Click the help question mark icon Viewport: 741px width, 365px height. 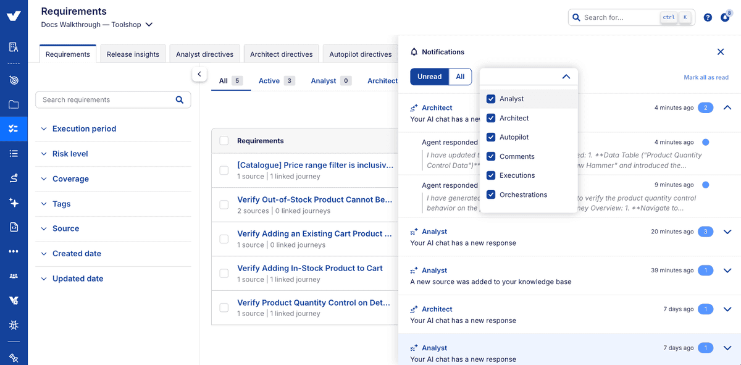pyautogui.click(x=708, y=17)
